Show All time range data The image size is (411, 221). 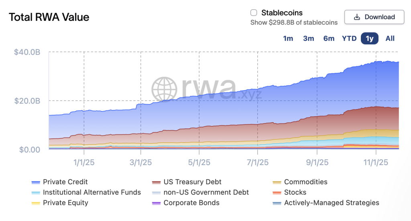click(390, 38)
